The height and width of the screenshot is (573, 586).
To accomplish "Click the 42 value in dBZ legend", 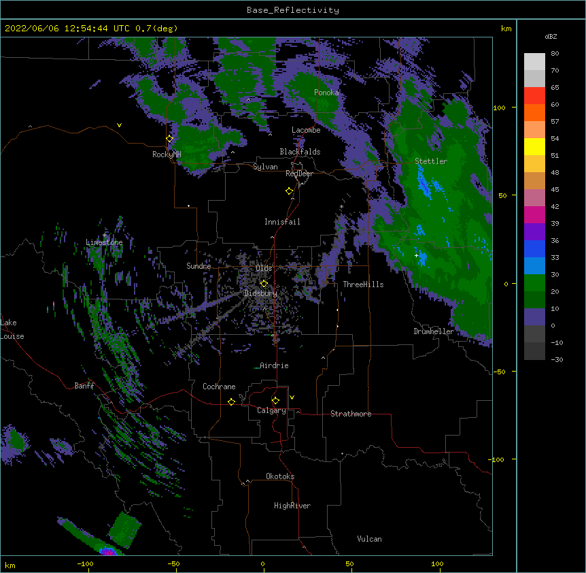I will click(555, 206).
